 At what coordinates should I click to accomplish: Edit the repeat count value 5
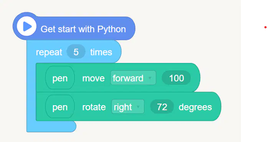[x=76, y=52]
